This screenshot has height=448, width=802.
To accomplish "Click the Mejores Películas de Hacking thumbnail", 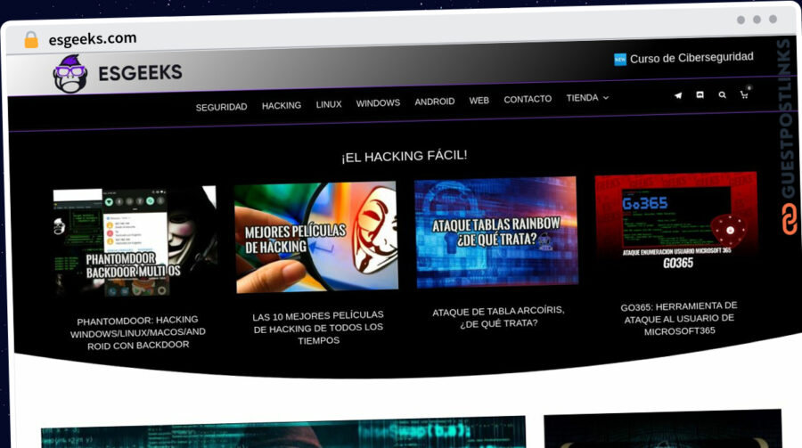I will point(316,237).
